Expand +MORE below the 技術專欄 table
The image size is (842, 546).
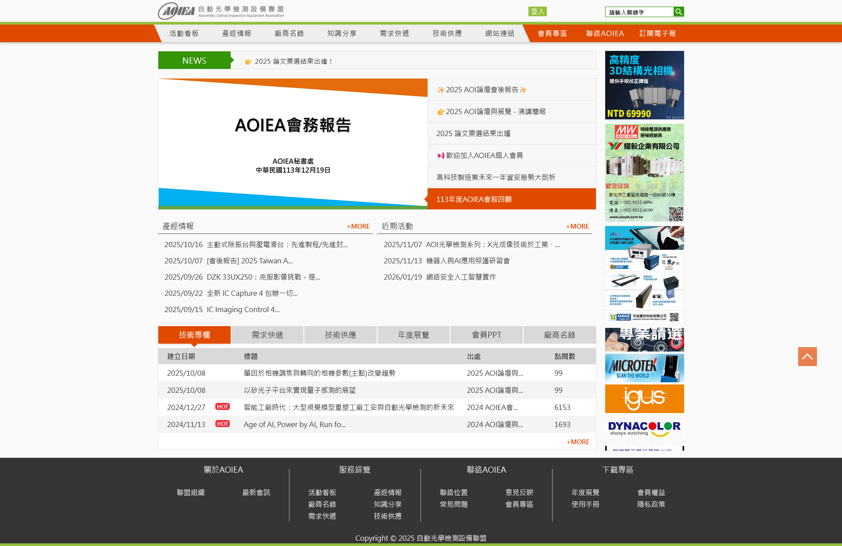pos(578,442)
